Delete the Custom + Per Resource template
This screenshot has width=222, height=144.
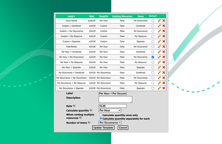[164, 36]
